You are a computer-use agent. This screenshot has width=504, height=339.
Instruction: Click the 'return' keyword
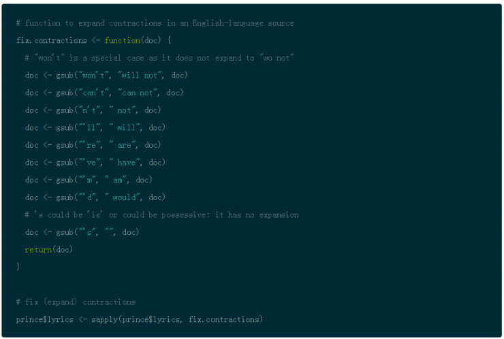click(x=38, y=250)
